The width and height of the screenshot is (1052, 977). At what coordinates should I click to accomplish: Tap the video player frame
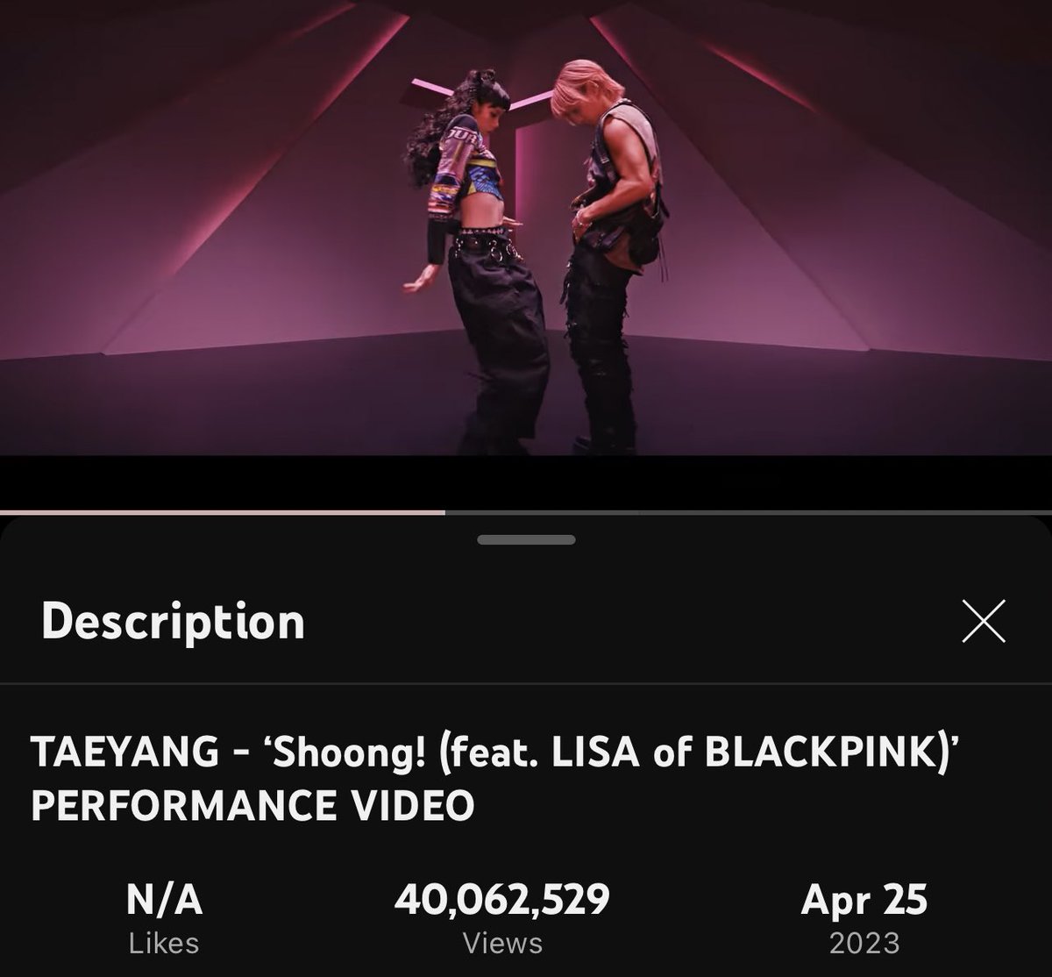tap(526, 228)
